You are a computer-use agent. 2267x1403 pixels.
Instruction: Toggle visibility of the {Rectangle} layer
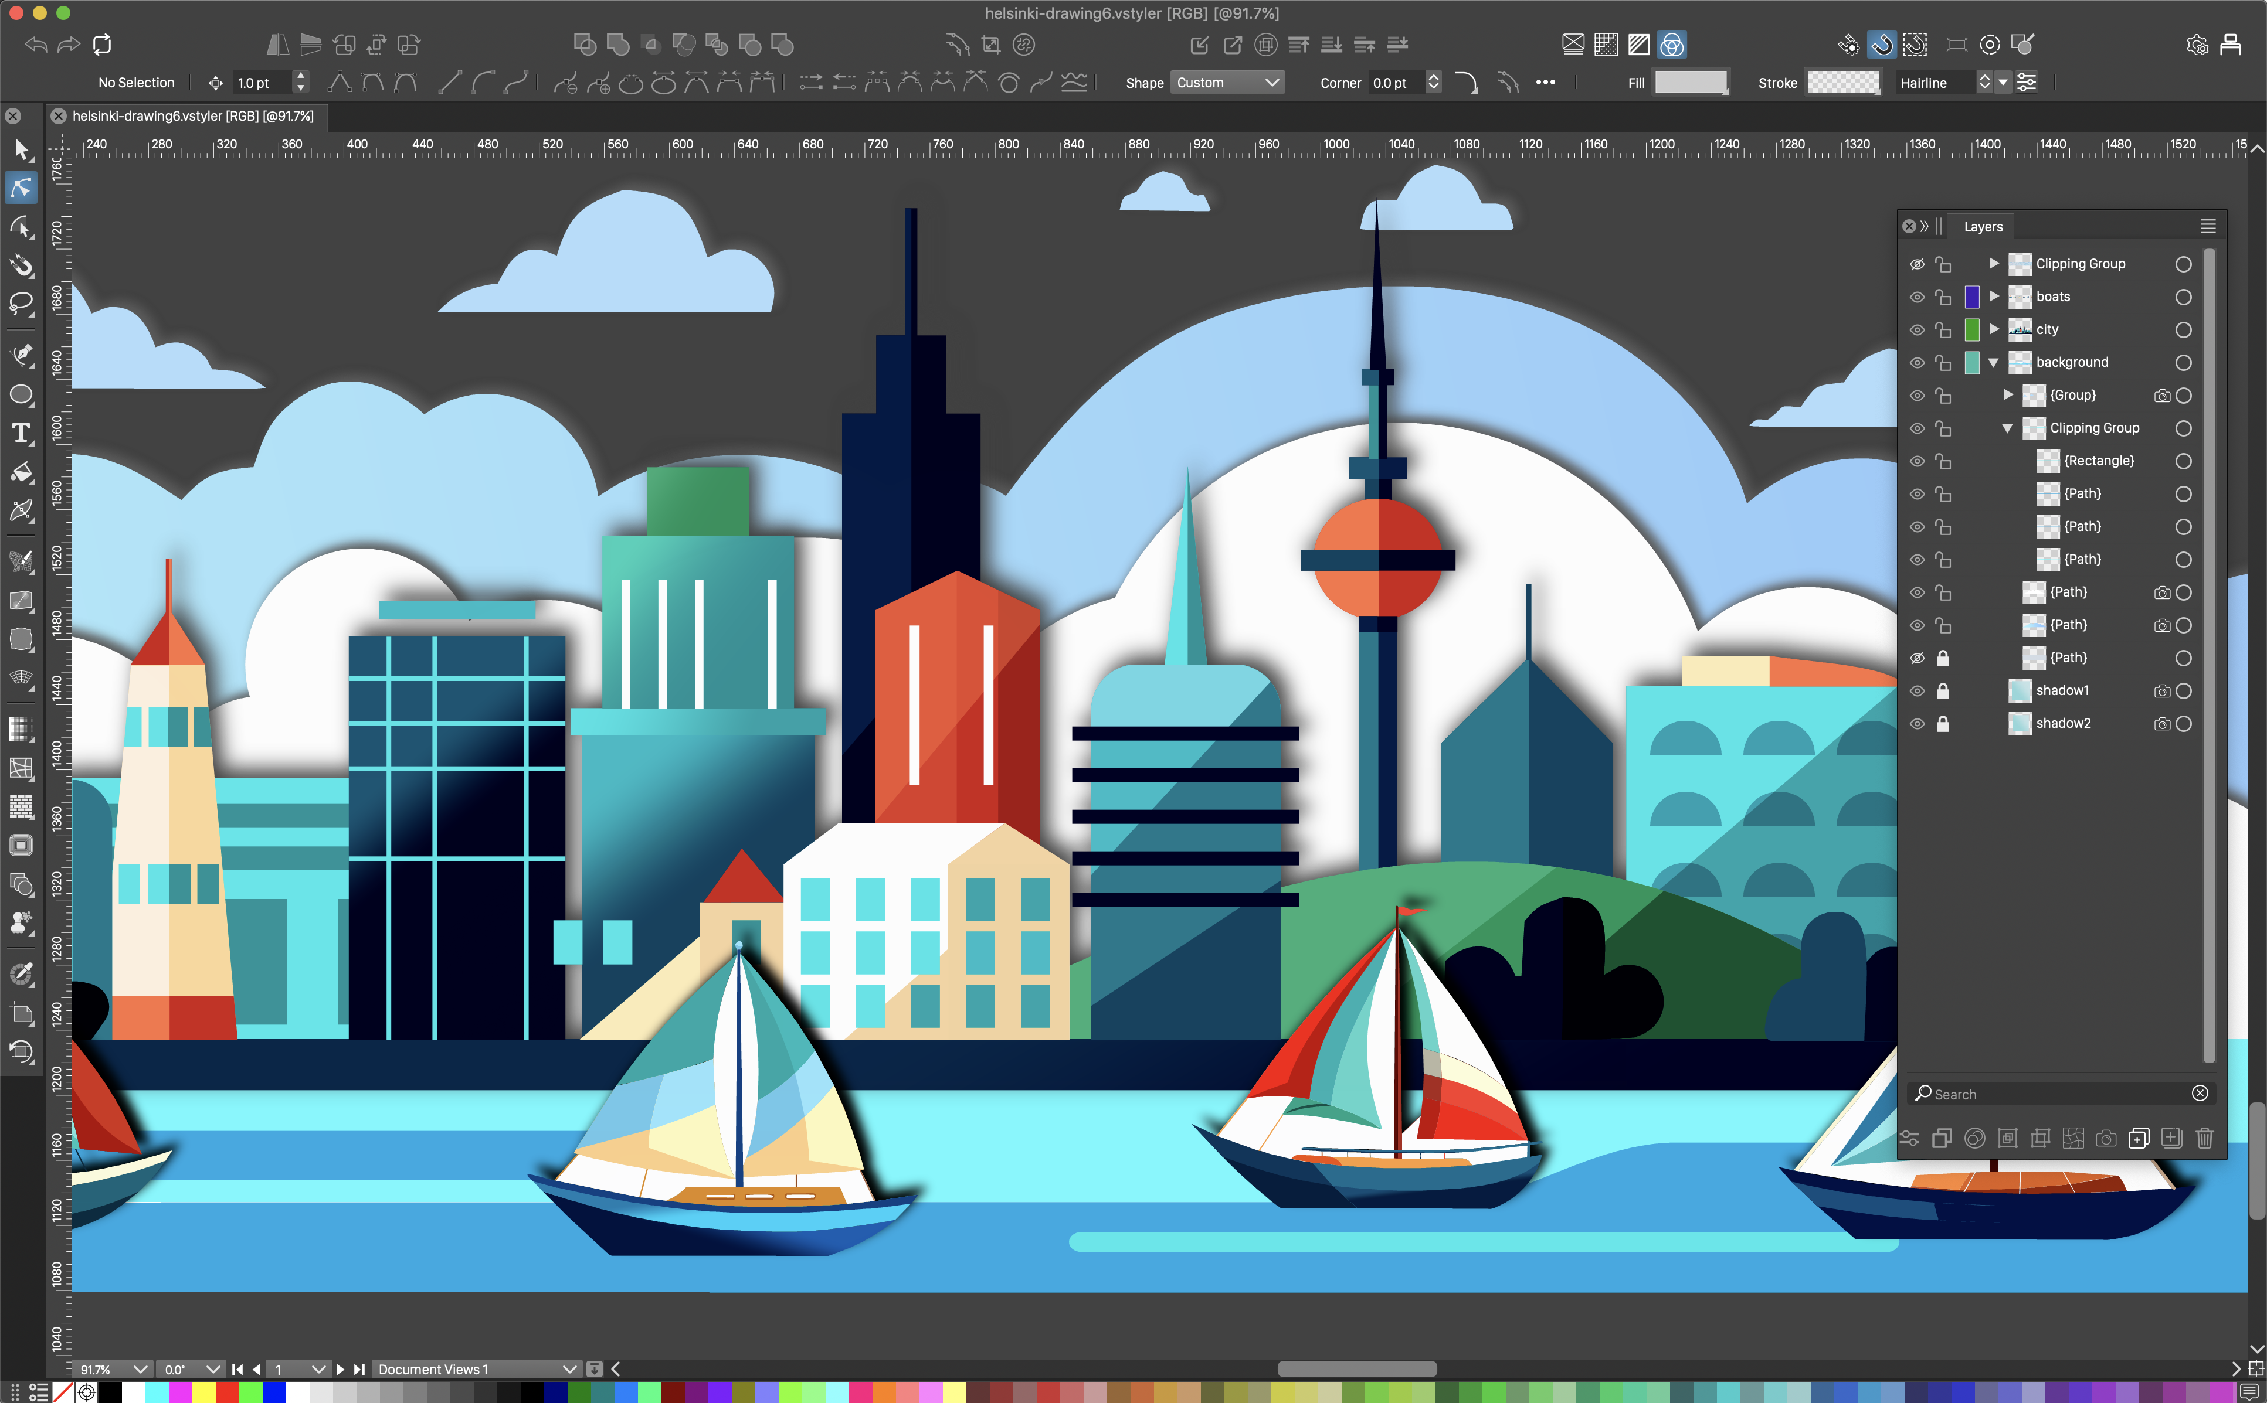click(1917, 461)
